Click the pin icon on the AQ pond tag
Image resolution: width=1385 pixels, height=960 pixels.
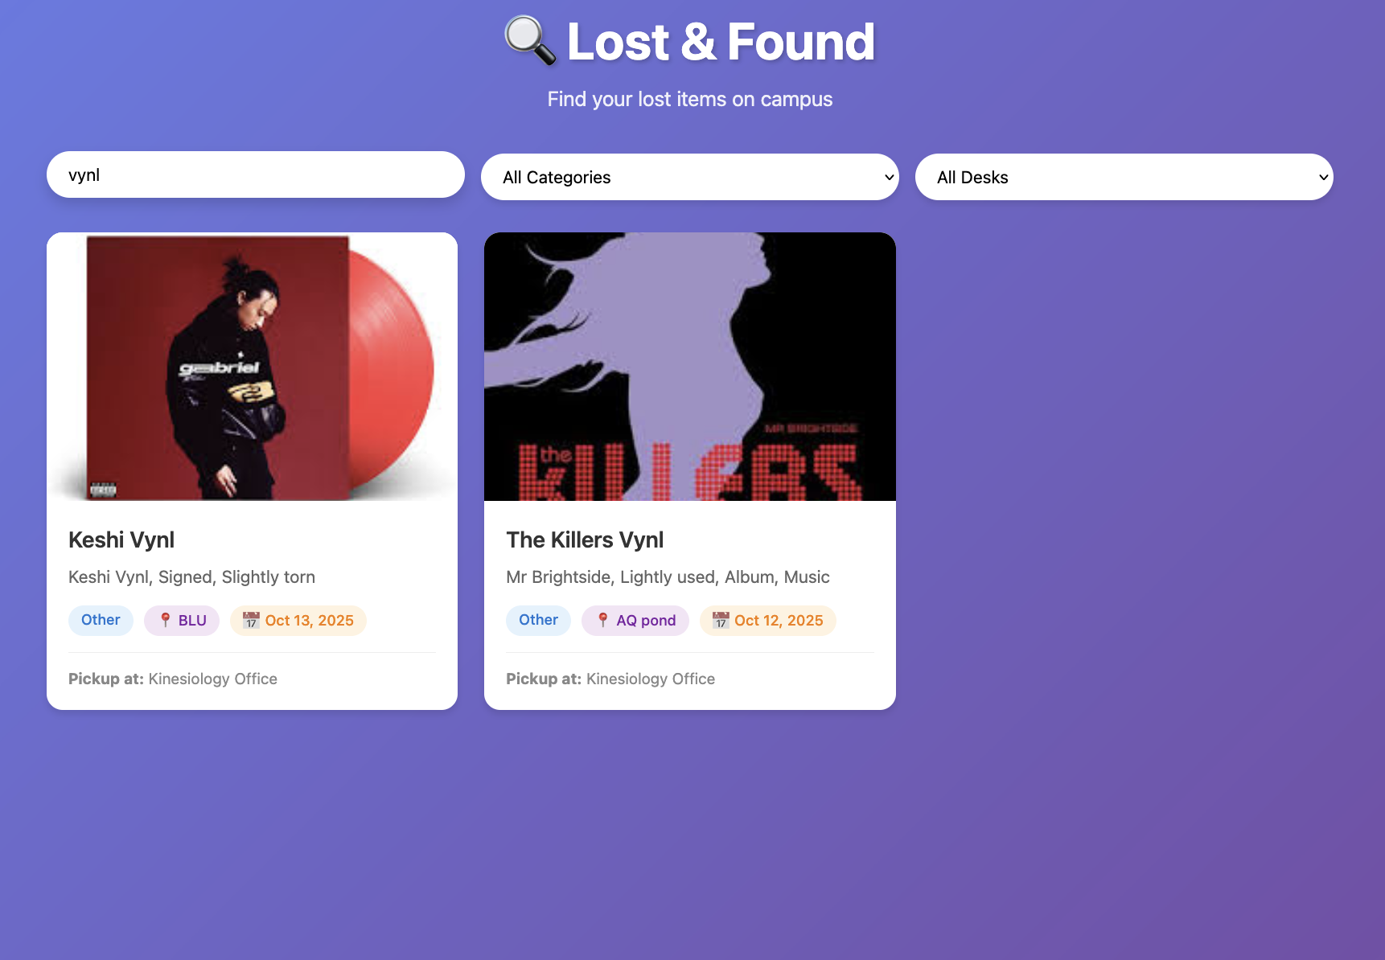click(x=602, y=620)
